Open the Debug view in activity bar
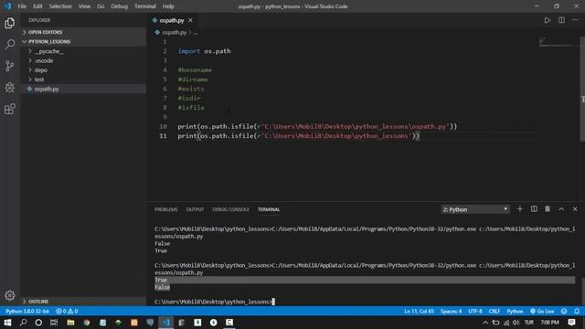This screenshot has height=329, width=585. [10, 88]
